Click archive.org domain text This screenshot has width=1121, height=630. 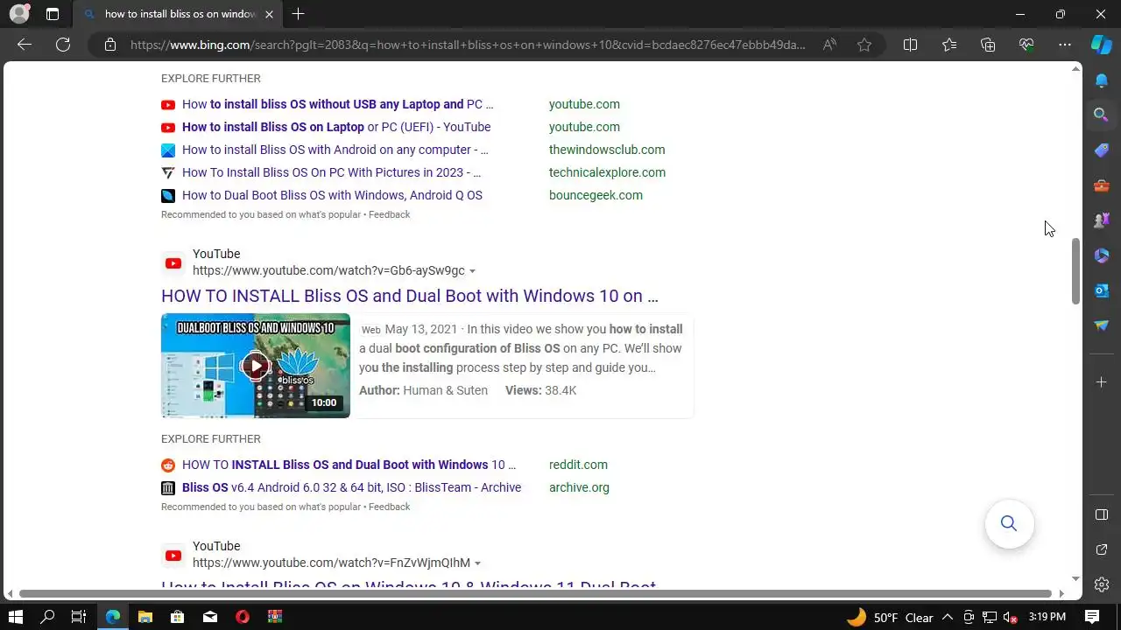(579, 487)
